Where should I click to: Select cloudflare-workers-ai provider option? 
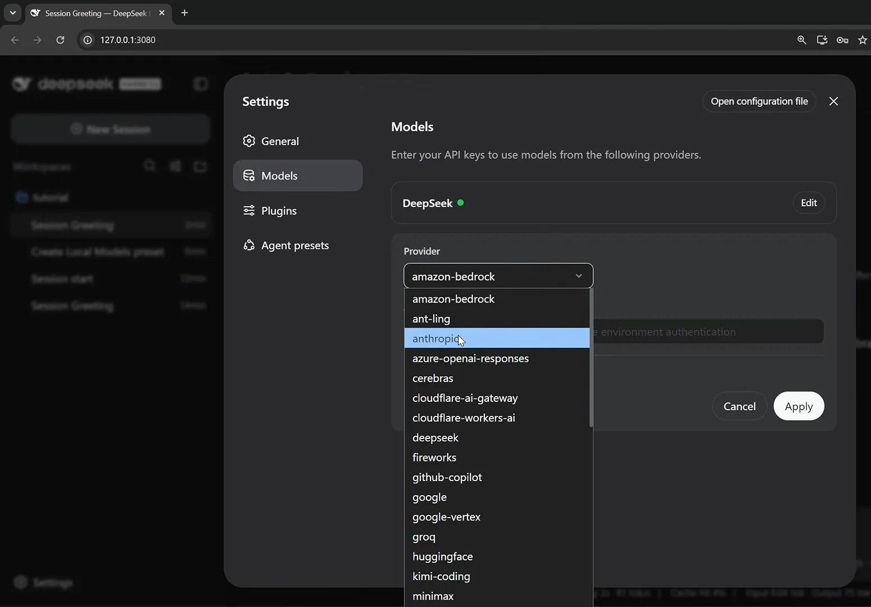[497, 418]
